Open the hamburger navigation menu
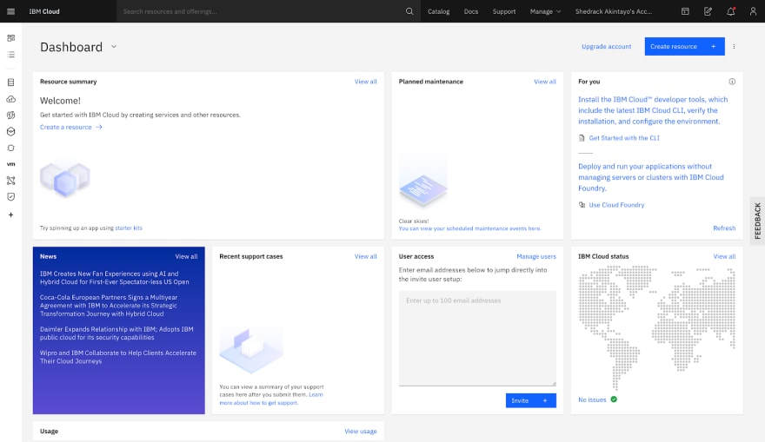765x442 pixels. click(x=10, y=11)
